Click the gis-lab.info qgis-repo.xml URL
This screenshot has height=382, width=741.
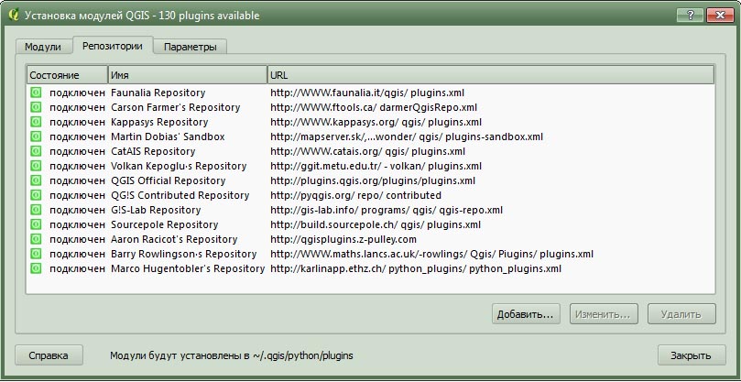[x=387, y=210]
